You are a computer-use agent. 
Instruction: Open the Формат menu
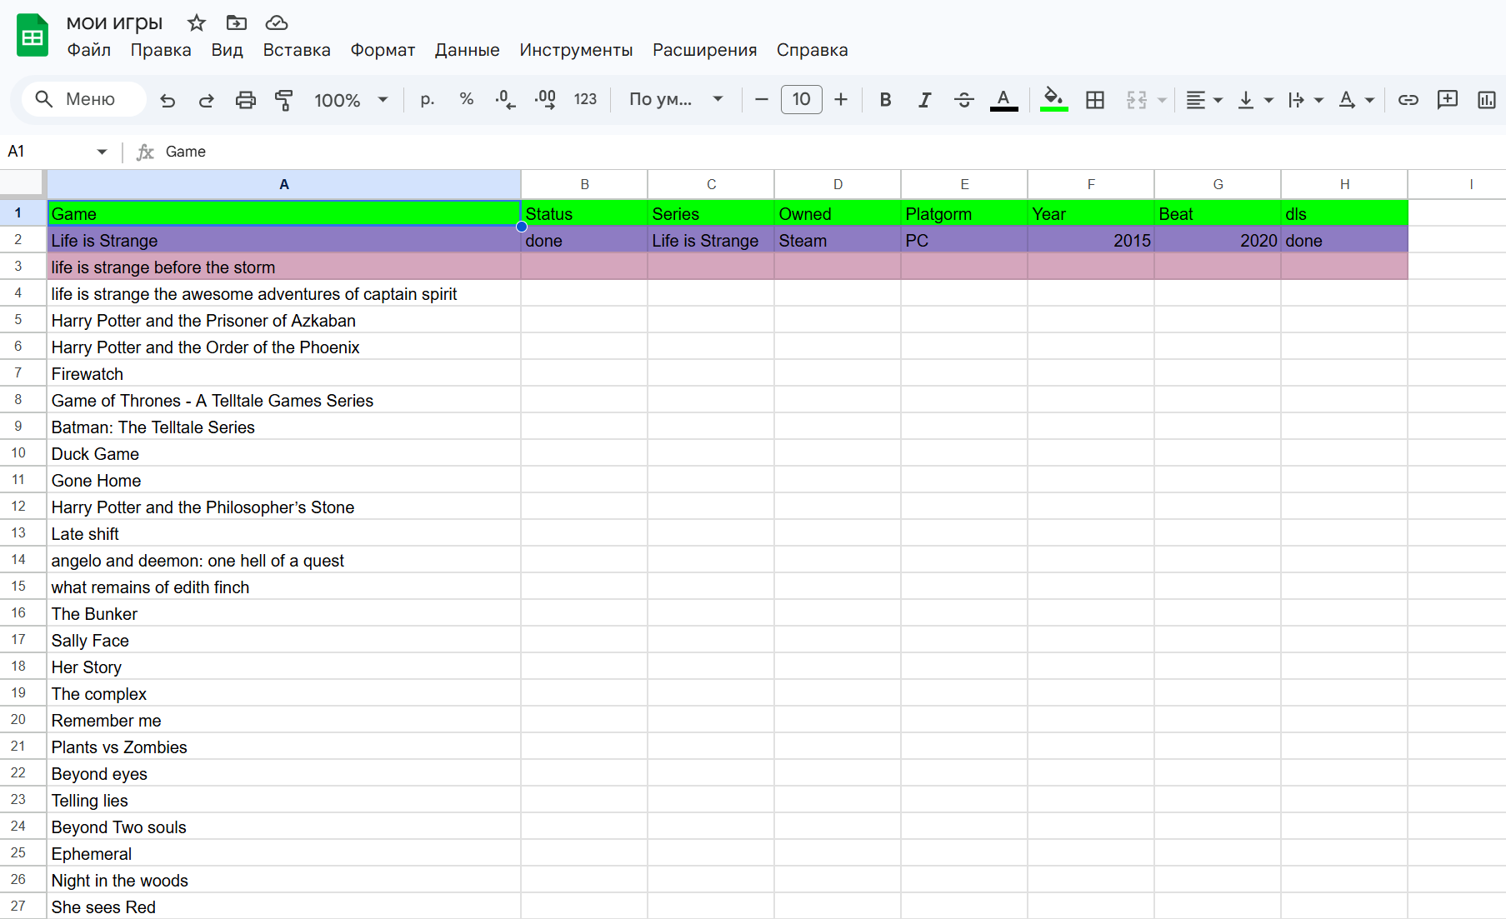[383, 50]
